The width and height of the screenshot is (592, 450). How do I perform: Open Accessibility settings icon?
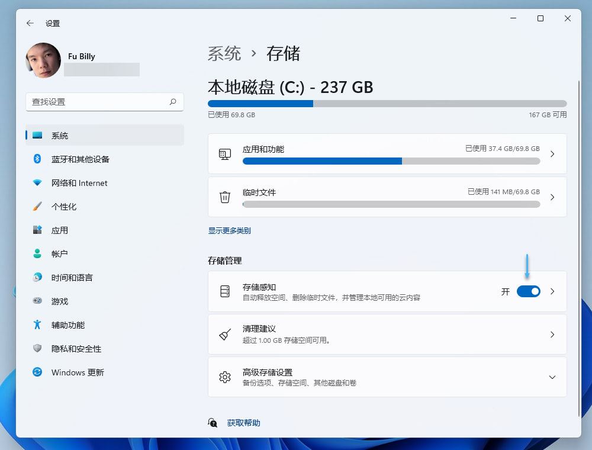(37, 325)
